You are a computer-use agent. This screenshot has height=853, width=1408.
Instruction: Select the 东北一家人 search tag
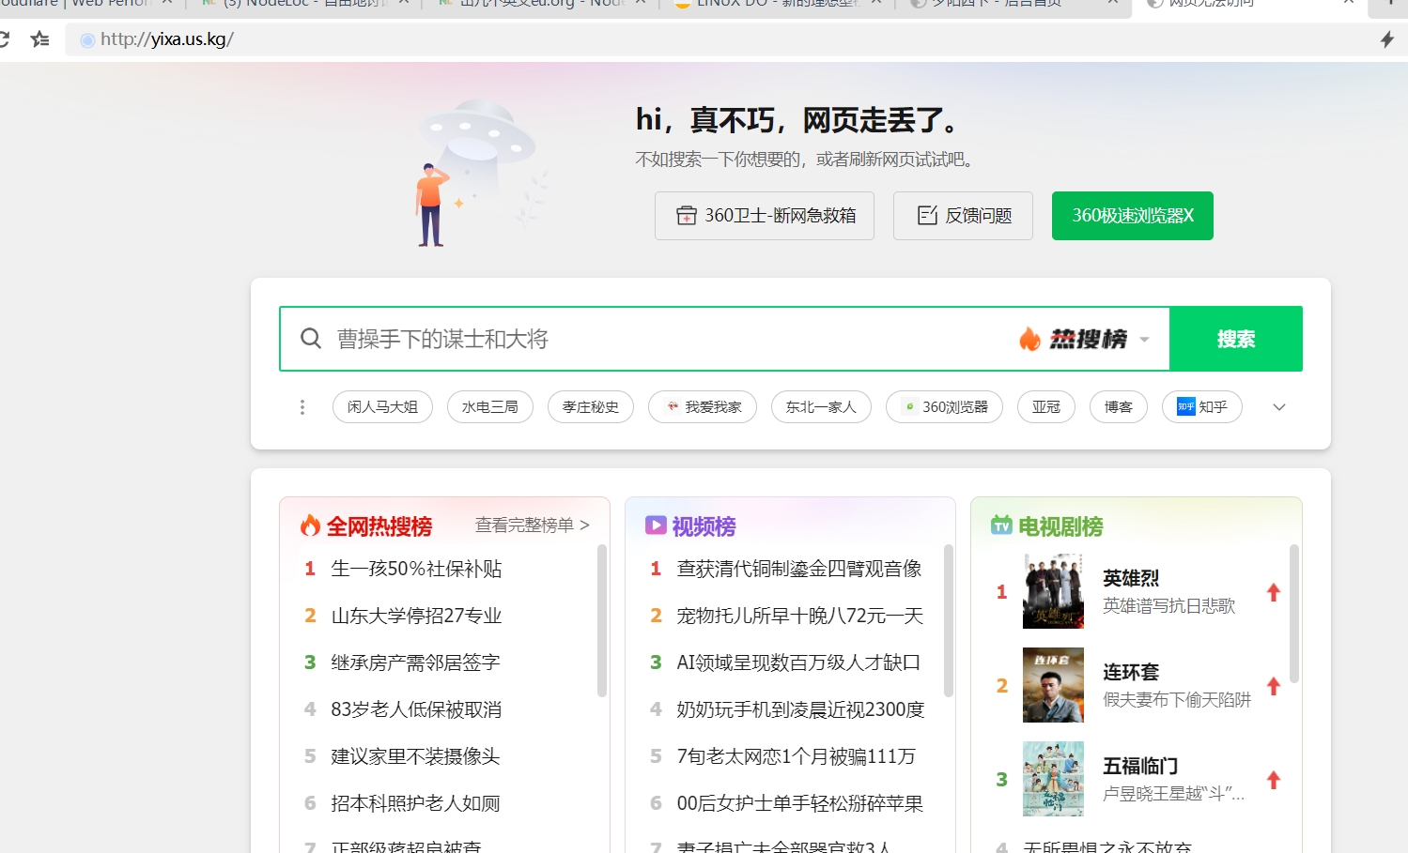click(821, 407)
